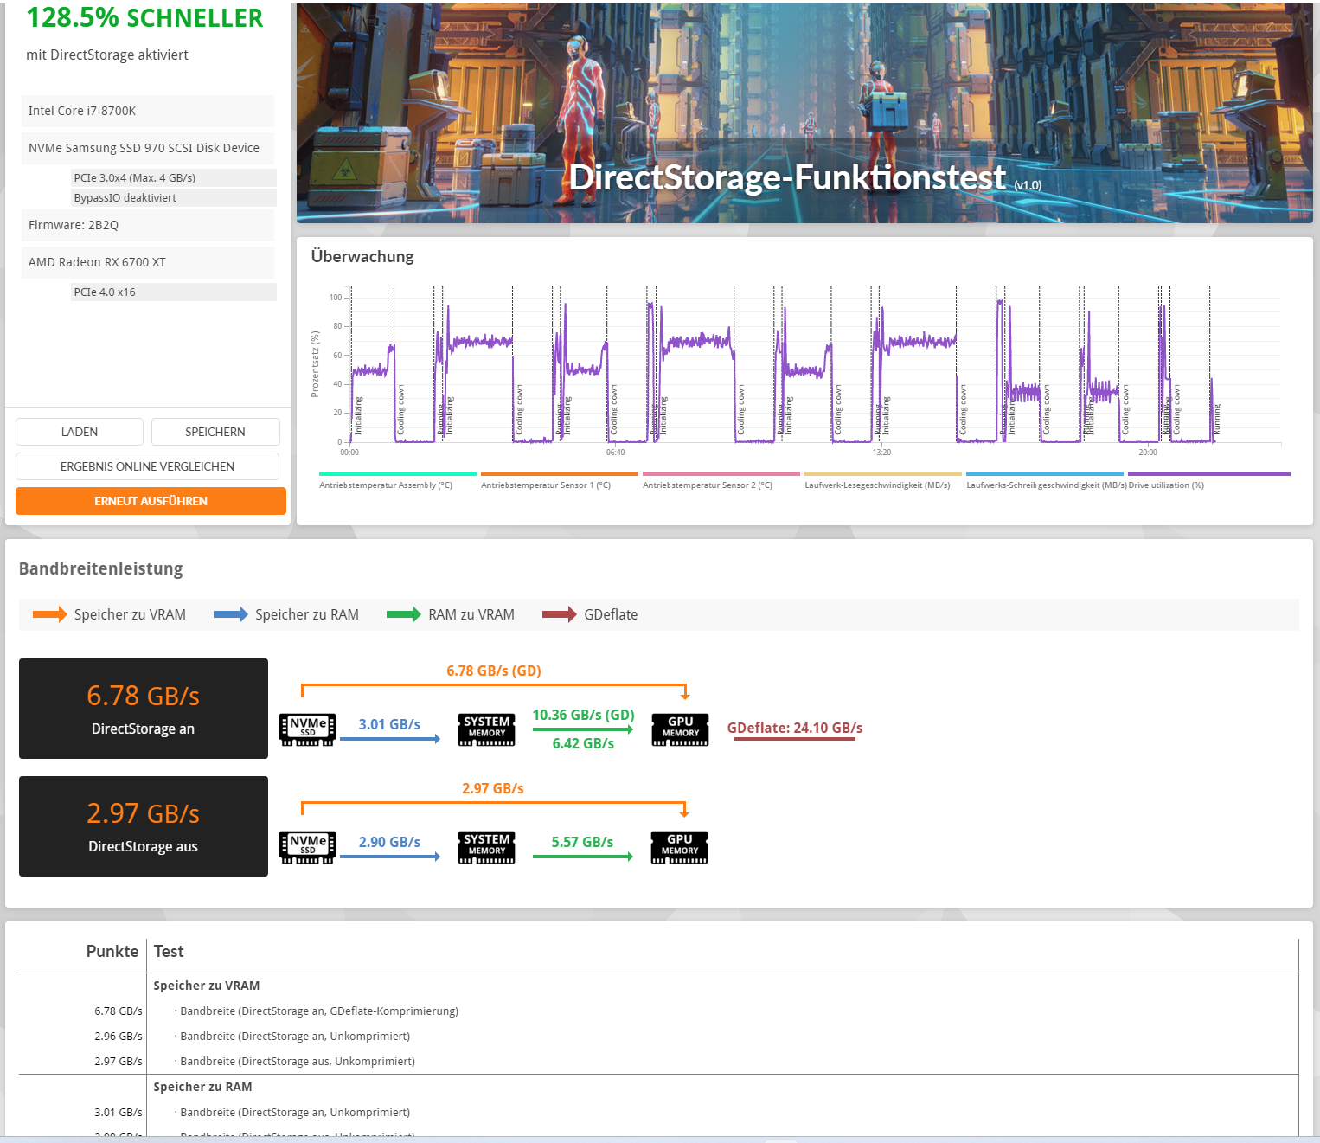The image size is (1320, 1143).
Task: Click the Intel Core i7-8700K entry
Action: (148, 111)
